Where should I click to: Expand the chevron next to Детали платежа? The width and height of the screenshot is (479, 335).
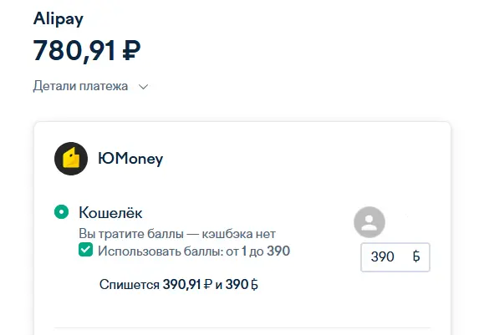click(143, 87)
